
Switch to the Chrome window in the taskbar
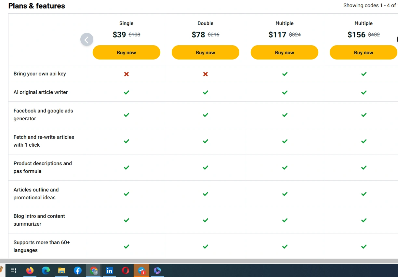(x=94, y=270)
